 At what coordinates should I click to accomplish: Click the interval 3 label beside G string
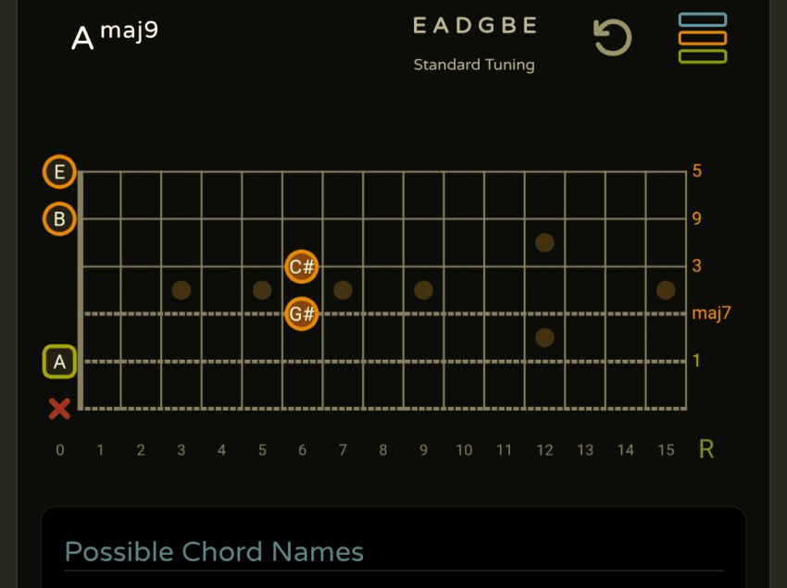click(696, 266)
